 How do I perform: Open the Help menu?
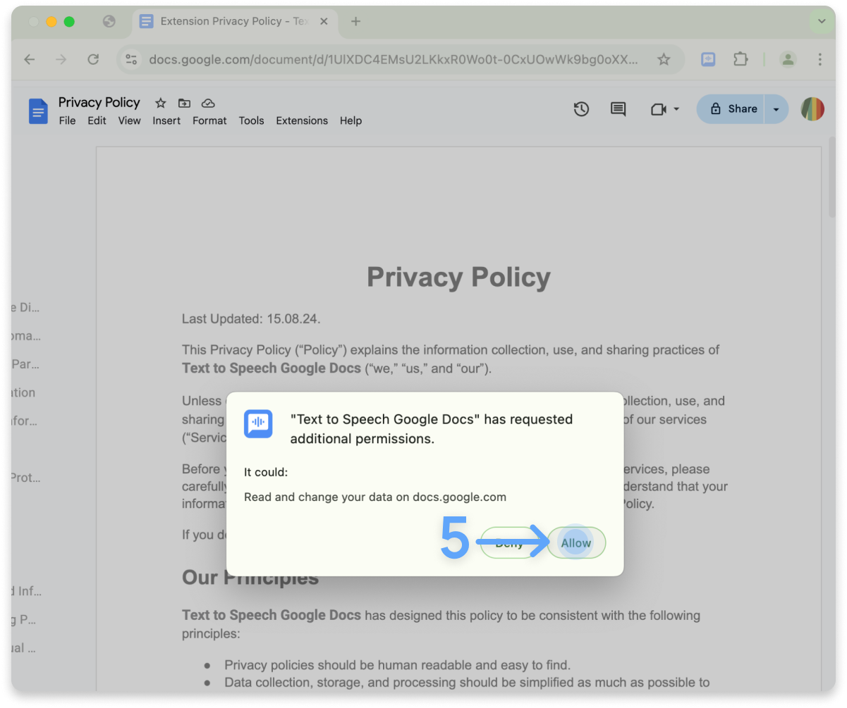click(x=351, y=120)
